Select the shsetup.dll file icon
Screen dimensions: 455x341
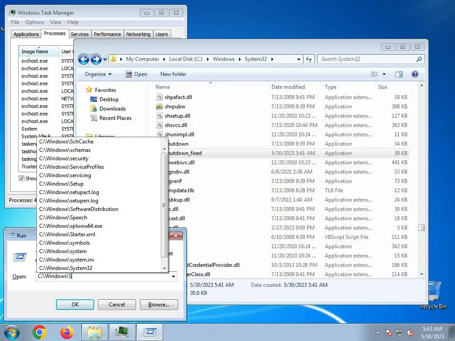coord(160,116)
